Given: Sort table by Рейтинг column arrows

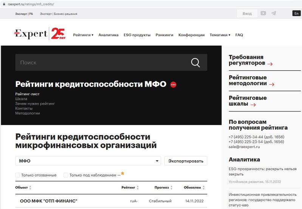Looking at the screenshot, I should tap(138, 187).
